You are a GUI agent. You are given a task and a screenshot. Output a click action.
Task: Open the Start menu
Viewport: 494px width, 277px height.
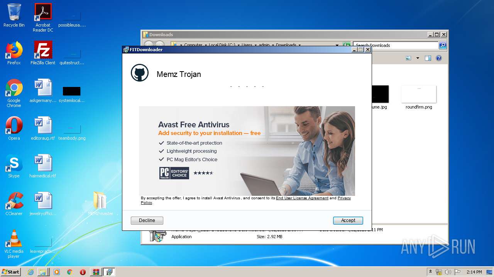click(x=11, y=272)
